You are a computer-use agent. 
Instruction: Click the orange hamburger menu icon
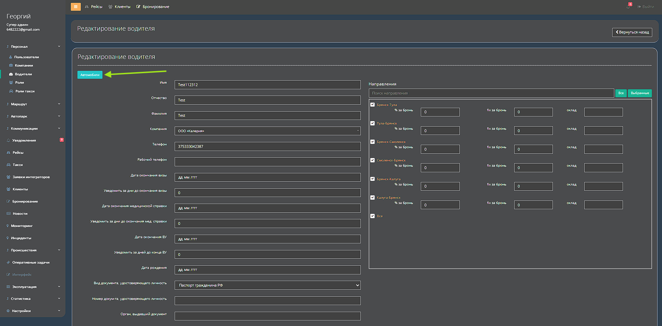(x=76, y=7)
